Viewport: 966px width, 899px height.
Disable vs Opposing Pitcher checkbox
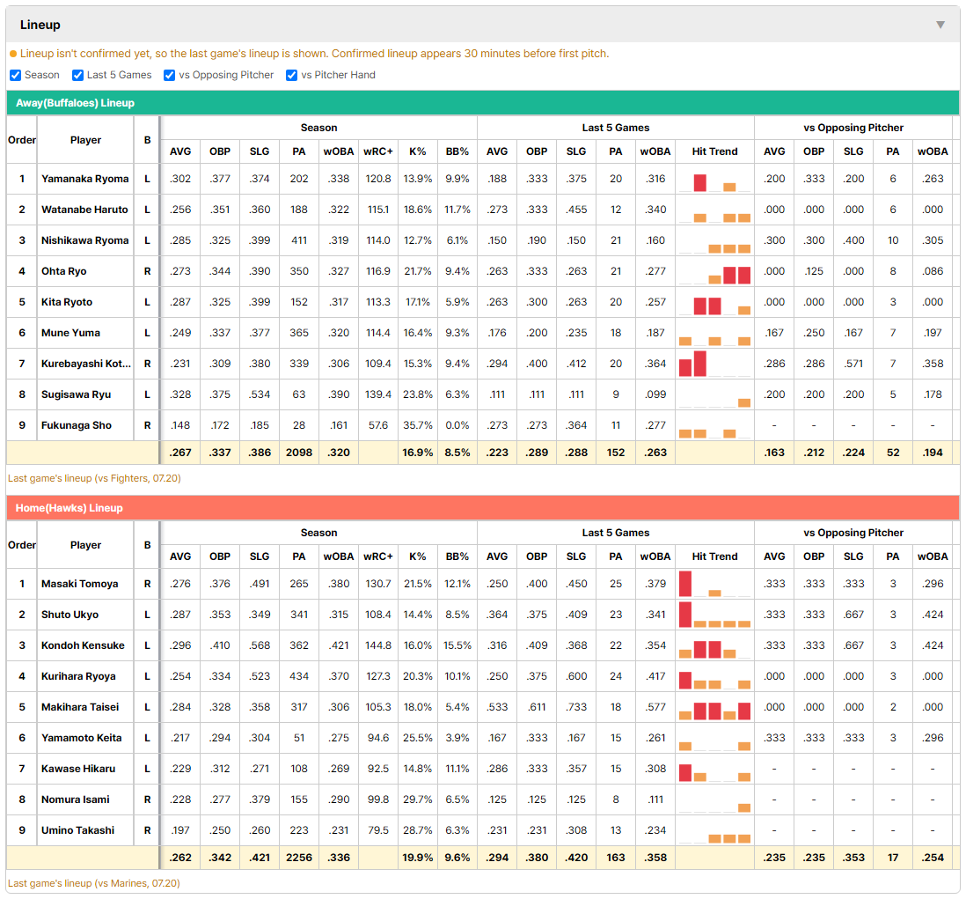pyautogui.click(x=170, y=75)
